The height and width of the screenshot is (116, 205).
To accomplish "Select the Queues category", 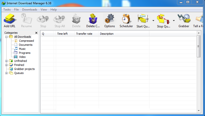I will coord(19,73).
